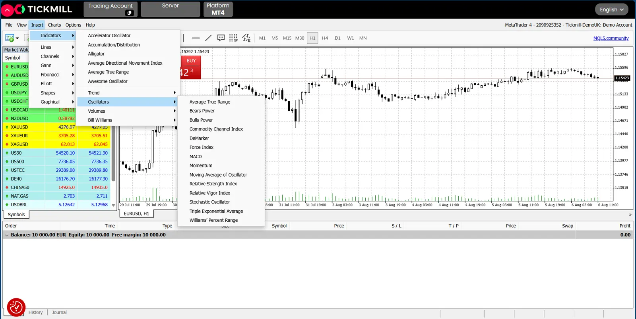Click the new chart toolbar icon
The width and height of the screenshot is (636, 319).
[10, 38]
